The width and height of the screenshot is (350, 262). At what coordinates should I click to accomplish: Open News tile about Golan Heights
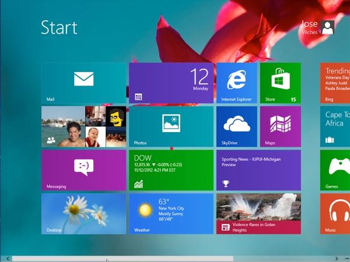point(258,214)
